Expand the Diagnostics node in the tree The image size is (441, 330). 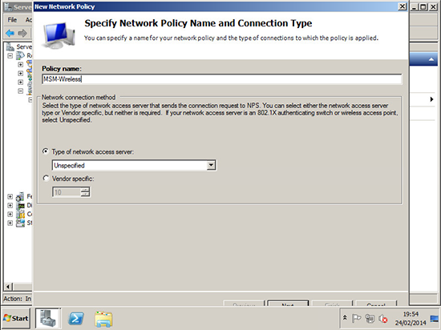10,205
